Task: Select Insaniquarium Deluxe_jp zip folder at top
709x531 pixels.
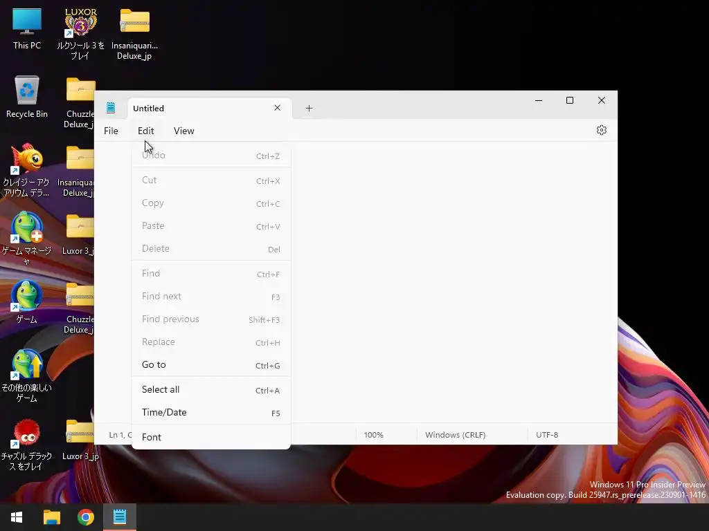Action: click(134, 34)
